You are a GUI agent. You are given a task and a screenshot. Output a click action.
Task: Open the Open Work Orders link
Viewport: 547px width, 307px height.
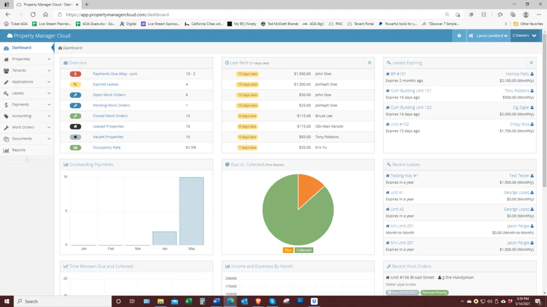tap(109, 95)
